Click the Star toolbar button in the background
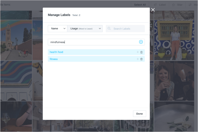 (177, 5)
